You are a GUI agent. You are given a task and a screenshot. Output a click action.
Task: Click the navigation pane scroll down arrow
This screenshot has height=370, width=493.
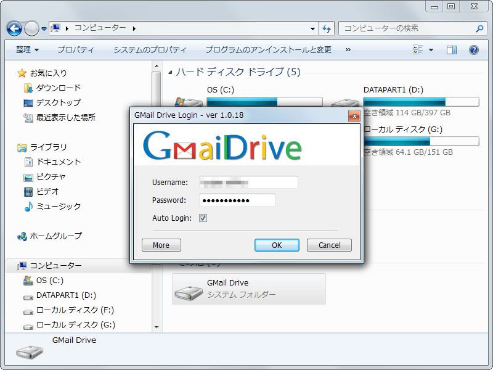(x=157, y=327)
